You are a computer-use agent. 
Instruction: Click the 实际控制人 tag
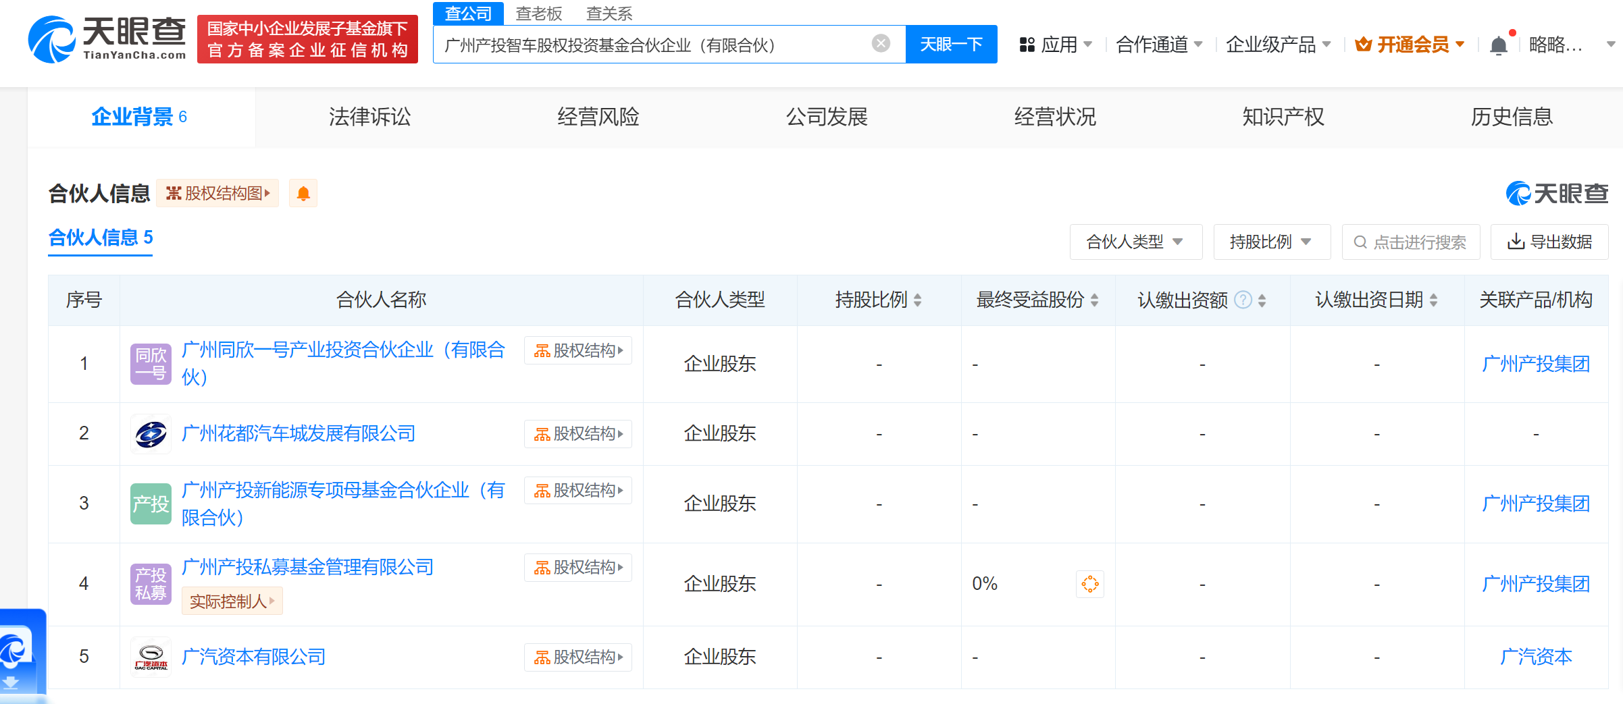point(232,601)
